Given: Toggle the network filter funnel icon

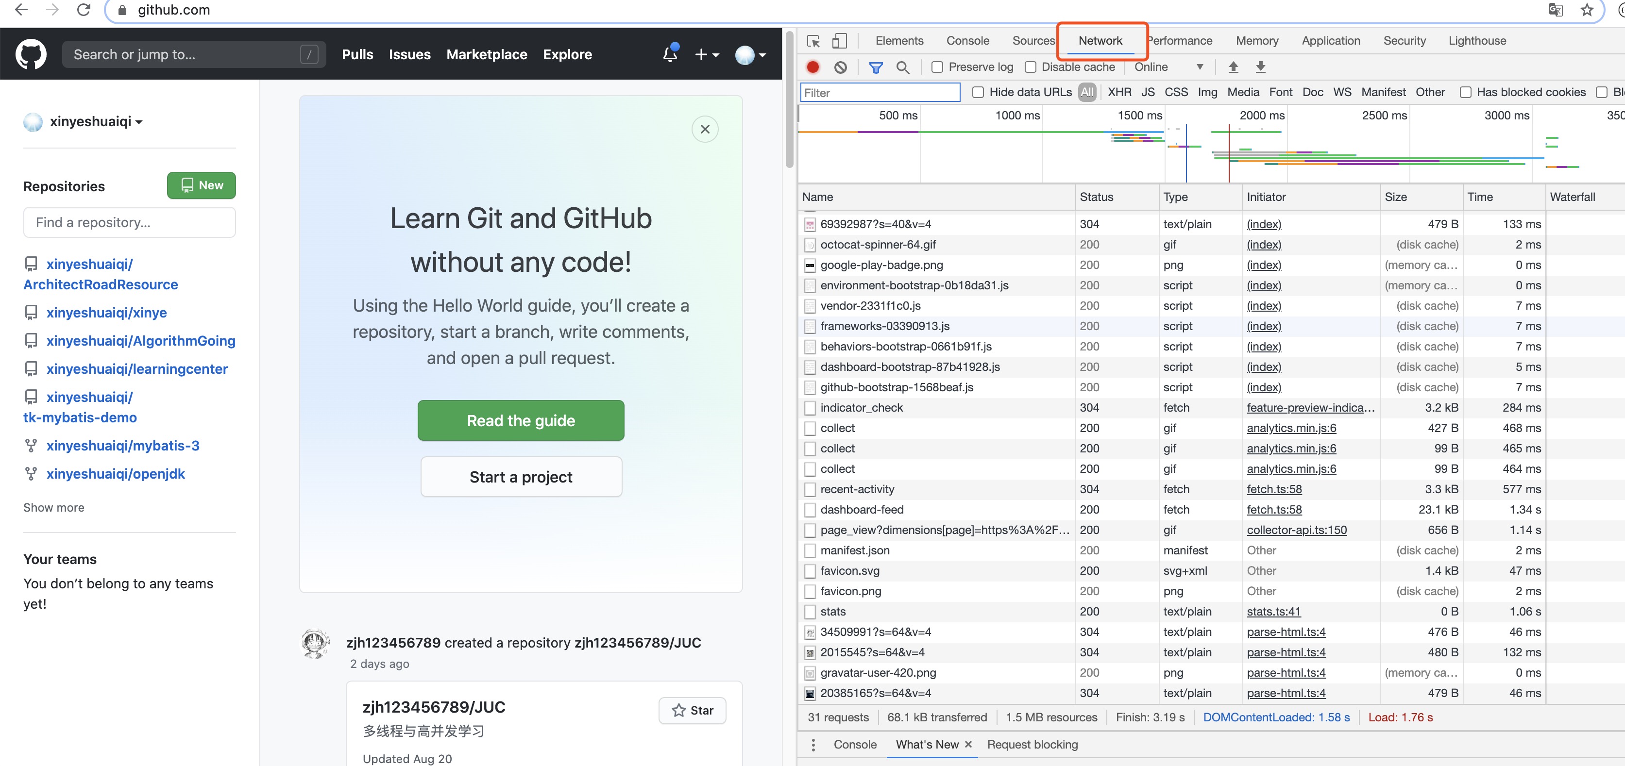Looking at the screenshot, I should point(876,67).
